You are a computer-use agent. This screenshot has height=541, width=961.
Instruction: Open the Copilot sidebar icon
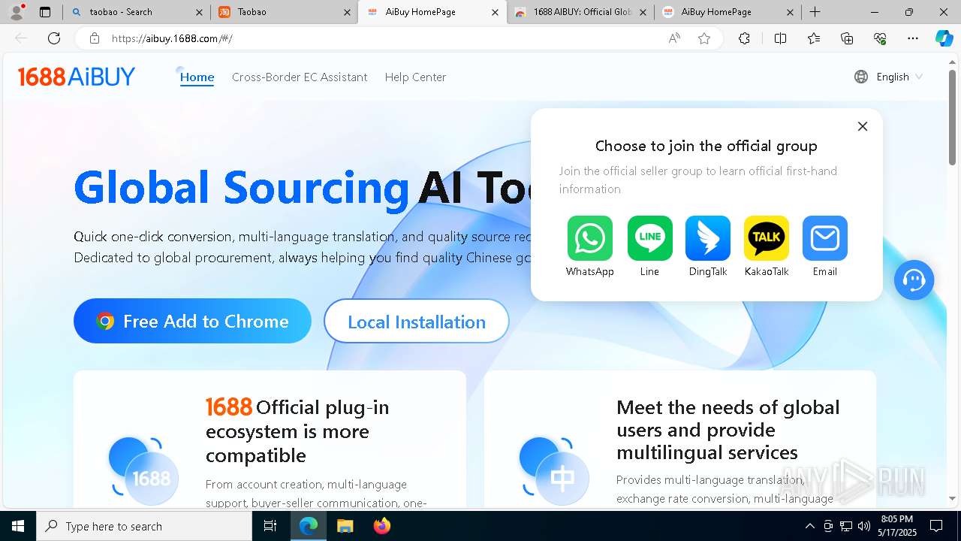click(x=944, y=38)
